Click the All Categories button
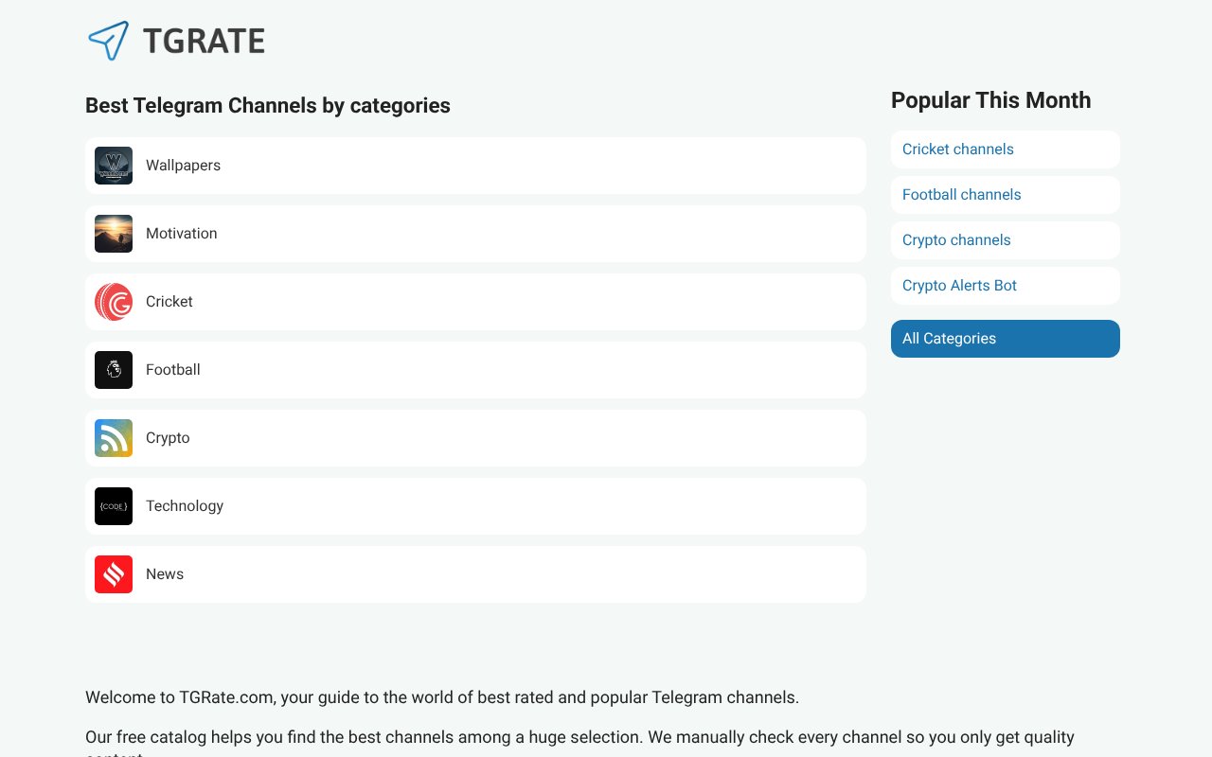Screen dimensions: 1212x757 tap(949, 338)
